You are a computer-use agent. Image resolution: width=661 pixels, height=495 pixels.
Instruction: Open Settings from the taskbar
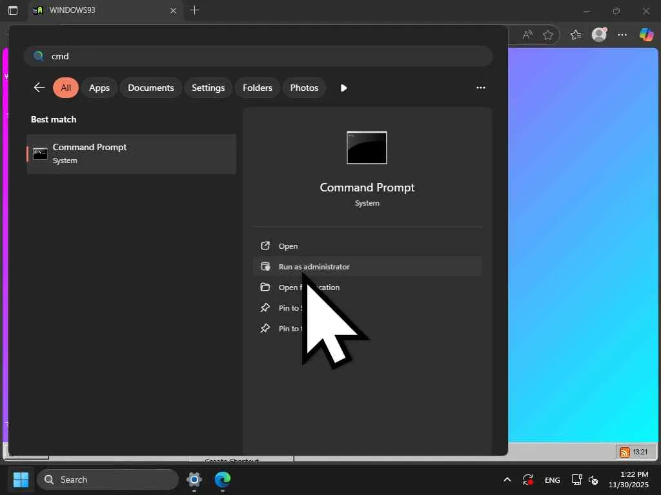point(194,480)
